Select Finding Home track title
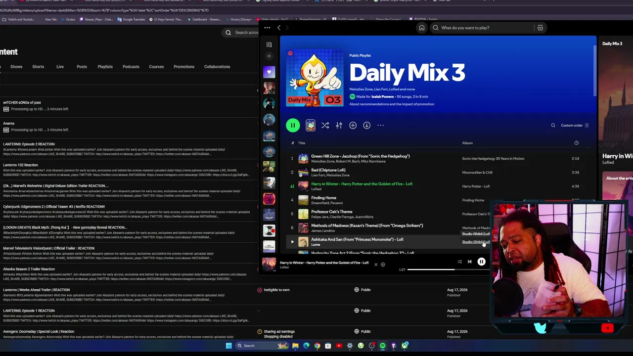The height and width of the screenshot is (356, 633). point(323,198)
